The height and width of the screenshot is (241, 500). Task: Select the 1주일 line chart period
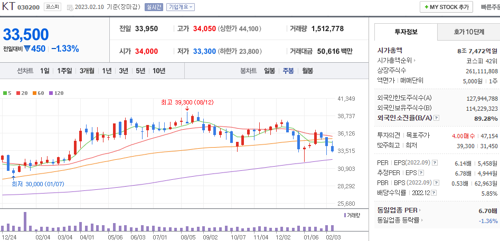coord(64,71)
